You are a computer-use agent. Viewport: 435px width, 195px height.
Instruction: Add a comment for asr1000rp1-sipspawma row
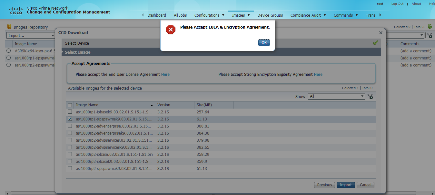(416, 58)
